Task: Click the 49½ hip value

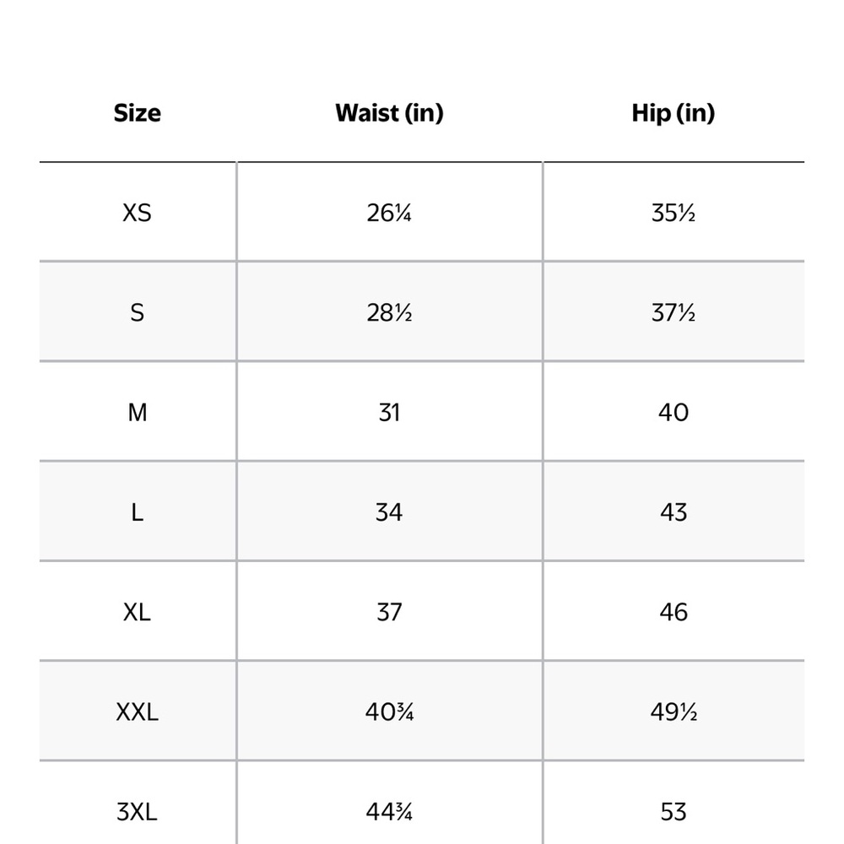Action: click(674, 712)
